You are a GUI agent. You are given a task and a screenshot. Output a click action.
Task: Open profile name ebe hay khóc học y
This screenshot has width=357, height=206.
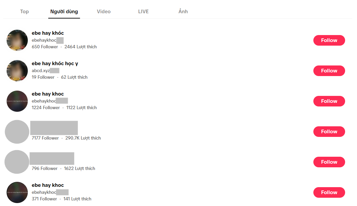tap(55, 63)
